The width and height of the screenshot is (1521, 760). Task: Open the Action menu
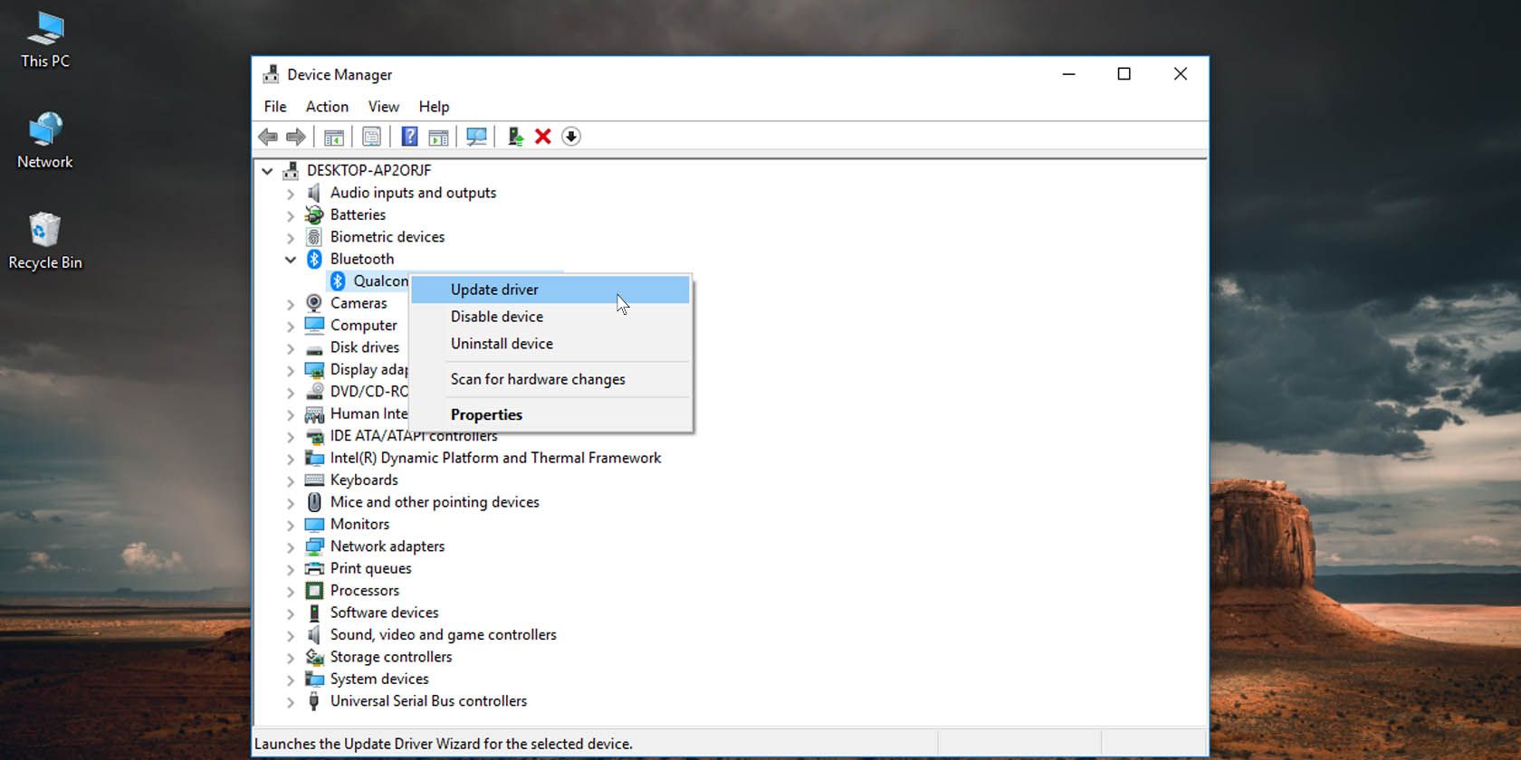click(327, 107)
